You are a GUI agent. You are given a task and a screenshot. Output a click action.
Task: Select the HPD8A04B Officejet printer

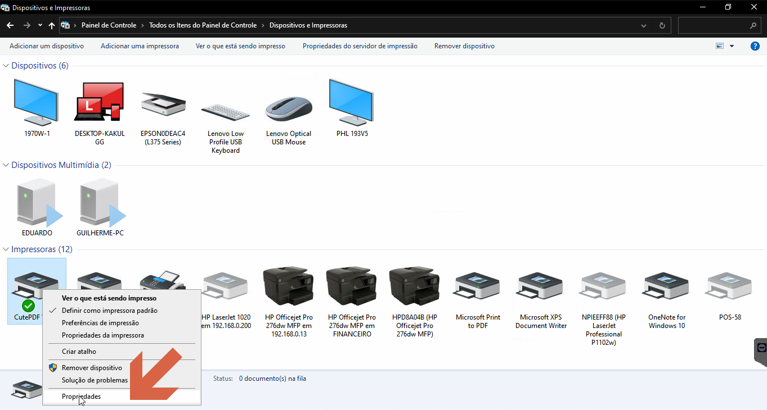[415, 286]
